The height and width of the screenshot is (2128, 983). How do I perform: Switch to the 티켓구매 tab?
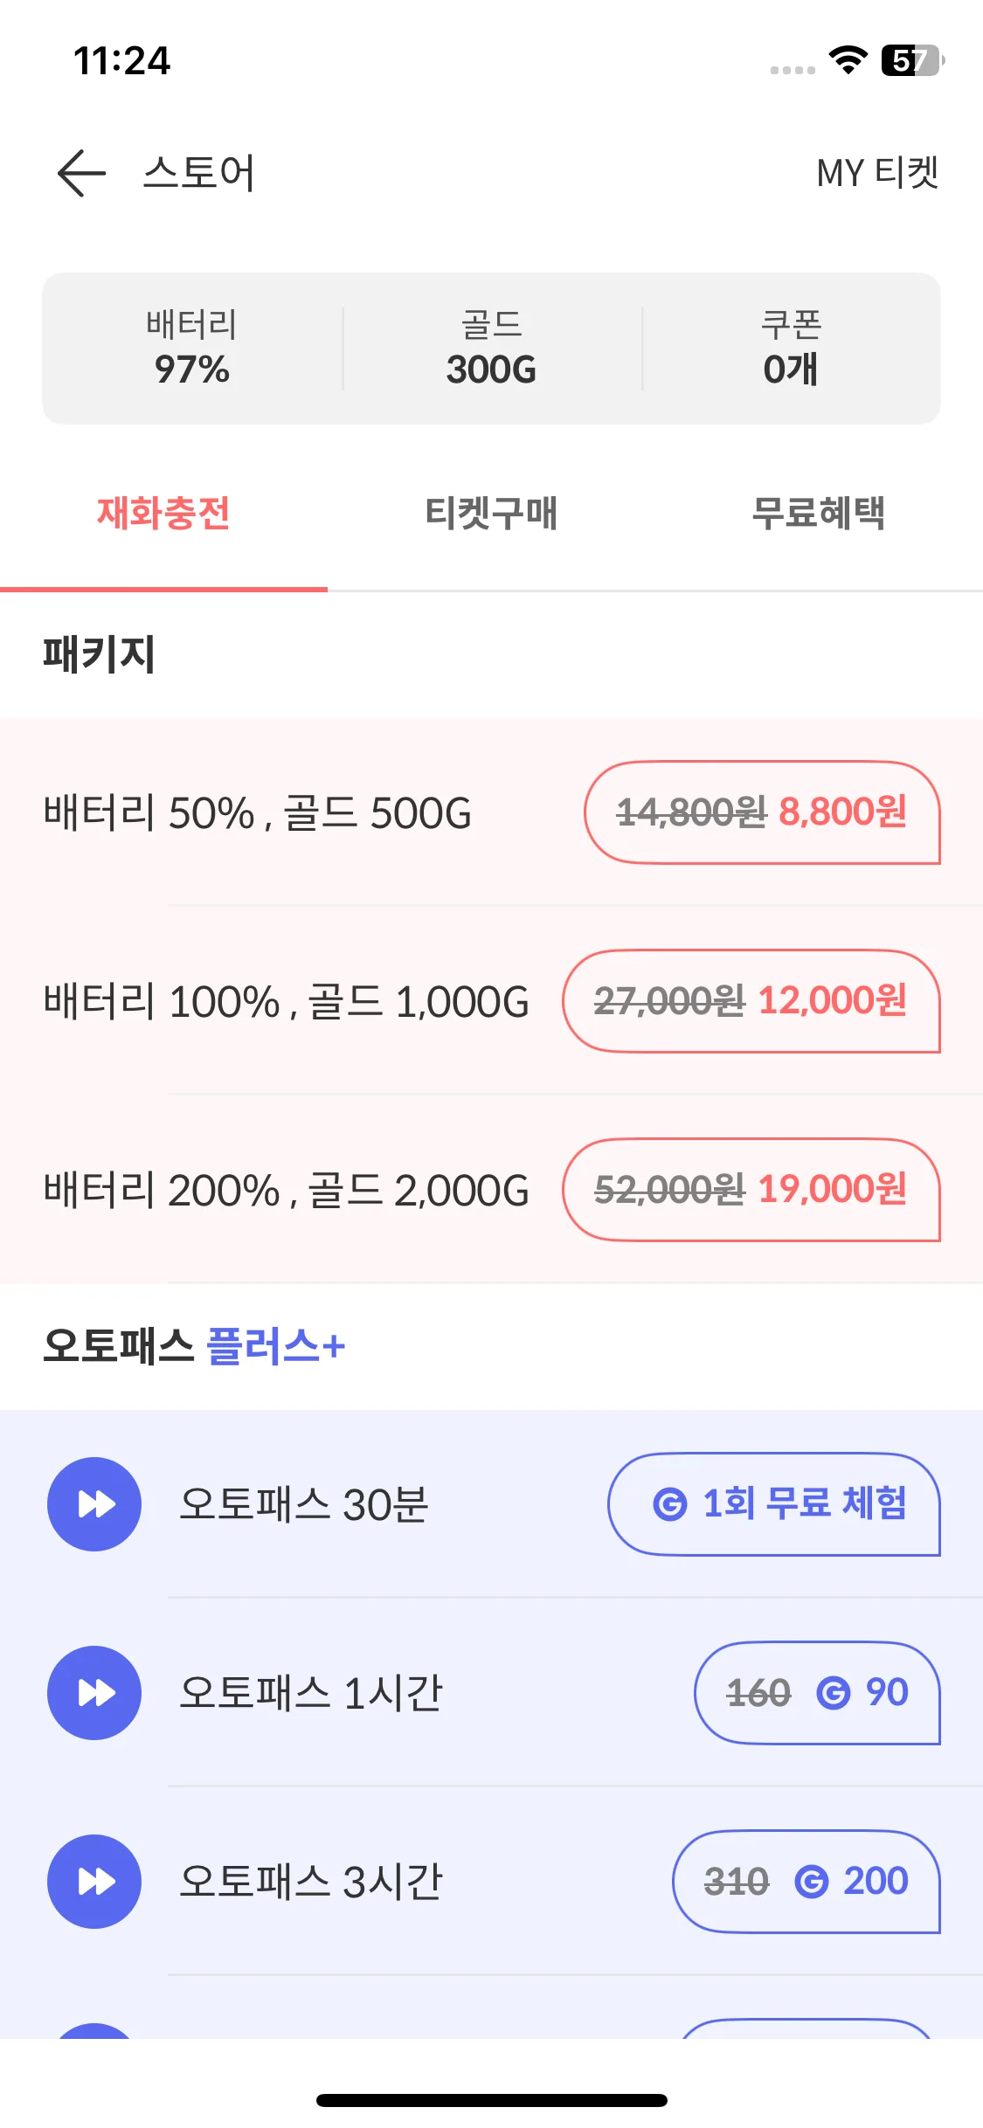click(x=491, y=513)
